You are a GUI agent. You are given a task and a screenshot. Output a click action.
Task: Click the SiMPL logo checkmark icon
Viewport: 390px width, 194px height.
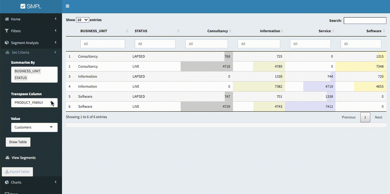[23, 6]
